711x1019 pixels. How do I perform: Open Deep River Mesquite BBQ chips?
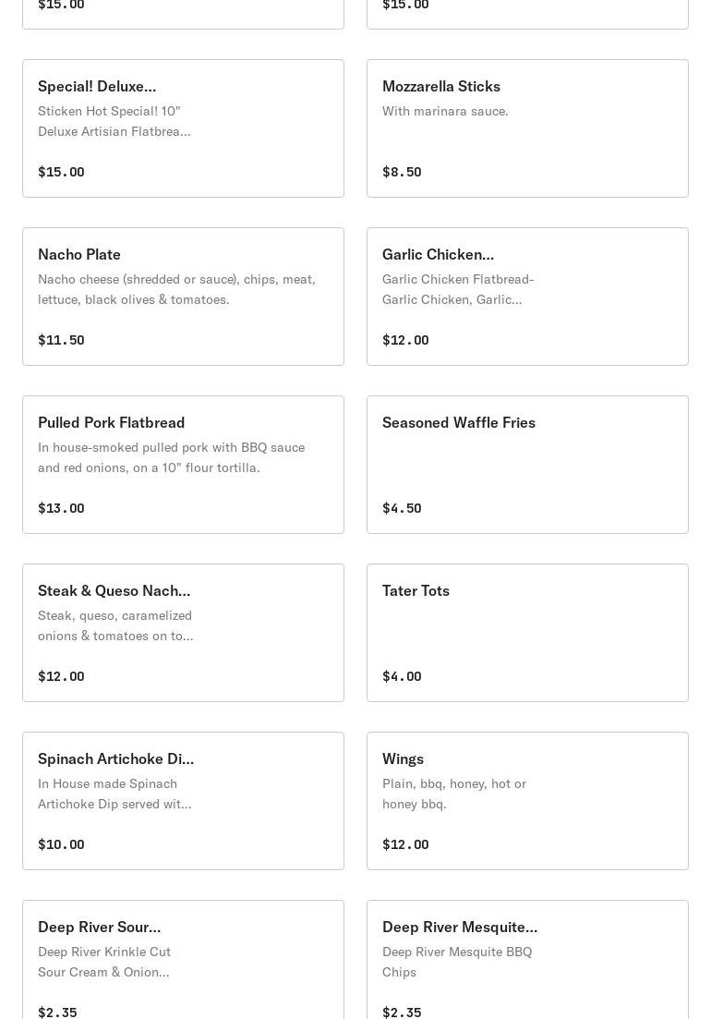coord(527,961)
